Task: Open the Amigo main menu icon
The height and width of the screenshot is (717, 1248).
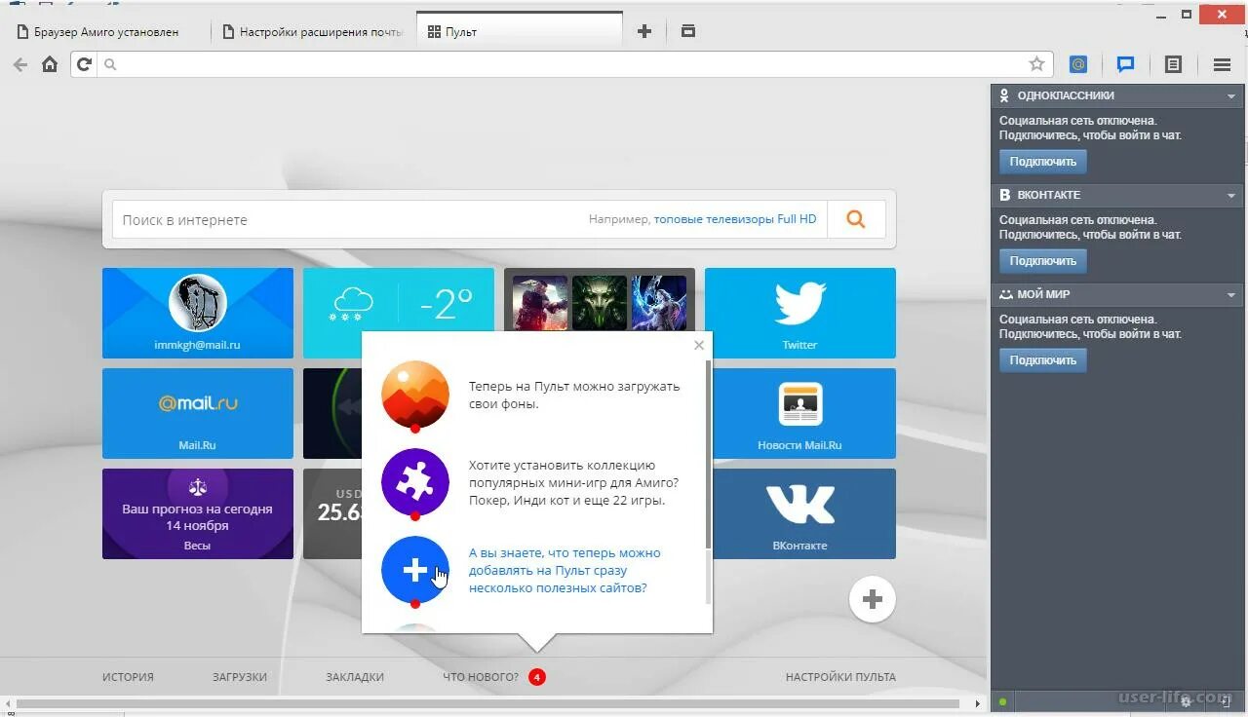Action: 1222,64
